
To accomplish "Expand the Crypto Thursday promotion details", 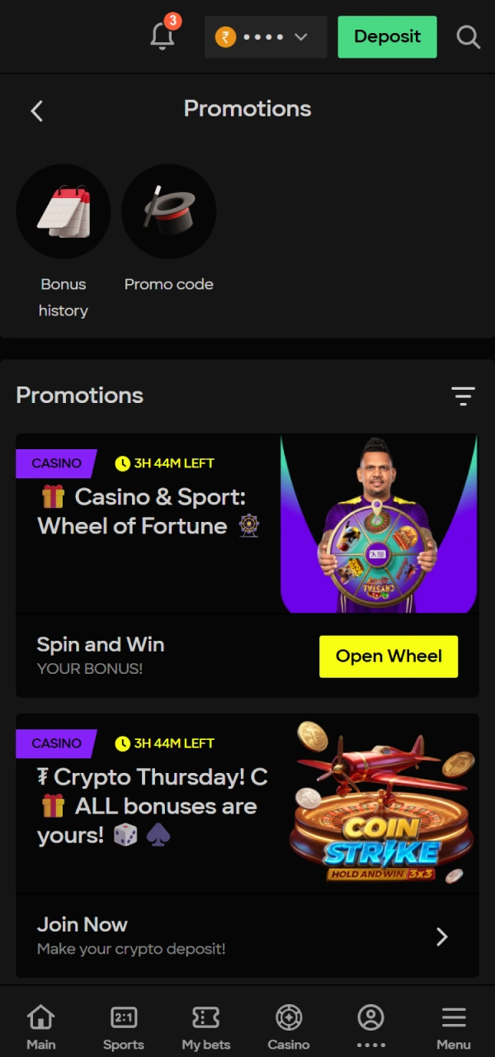I will click(442, 936).
